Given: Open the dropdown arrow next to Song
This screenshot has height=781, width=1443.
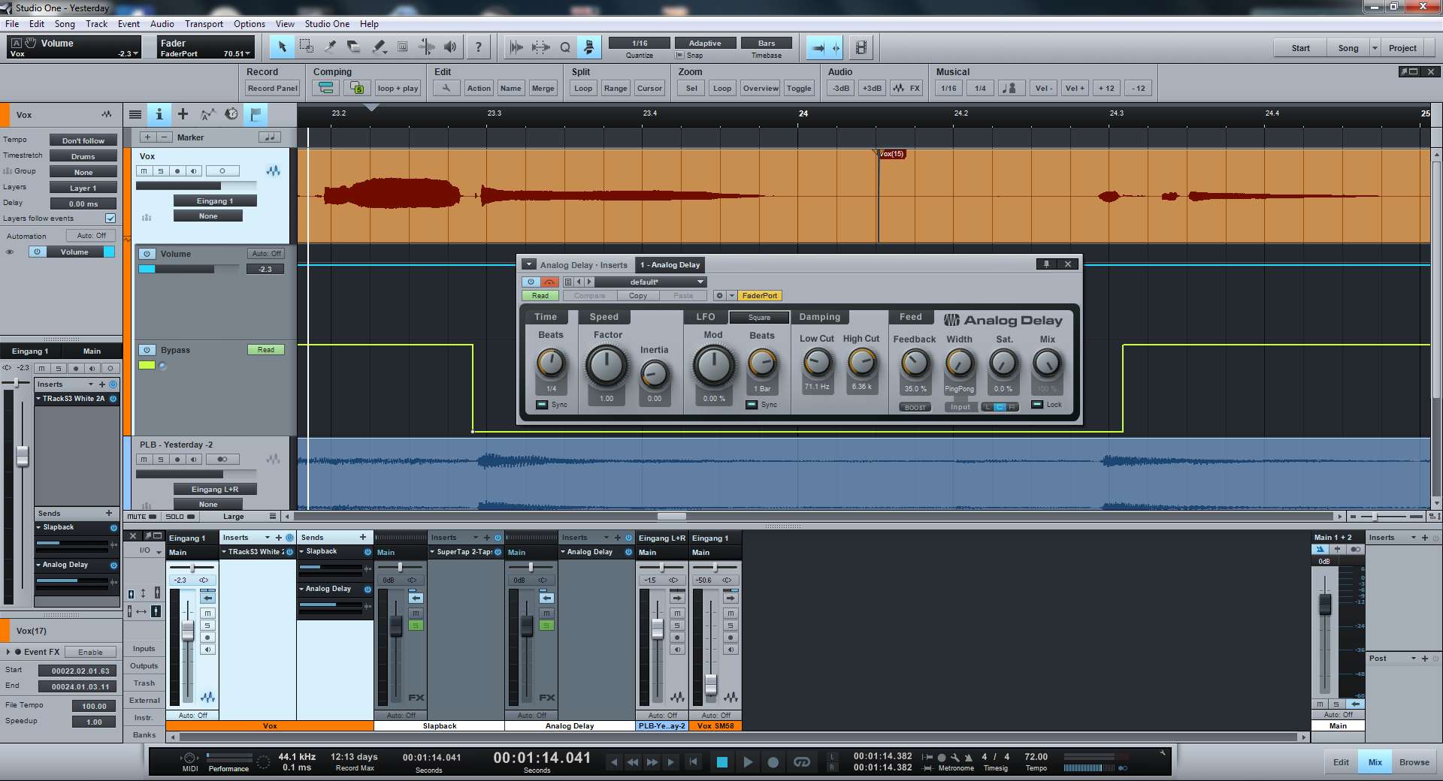Looking at the screenshot, I should pyautogui.click(x=1375, y=47).
